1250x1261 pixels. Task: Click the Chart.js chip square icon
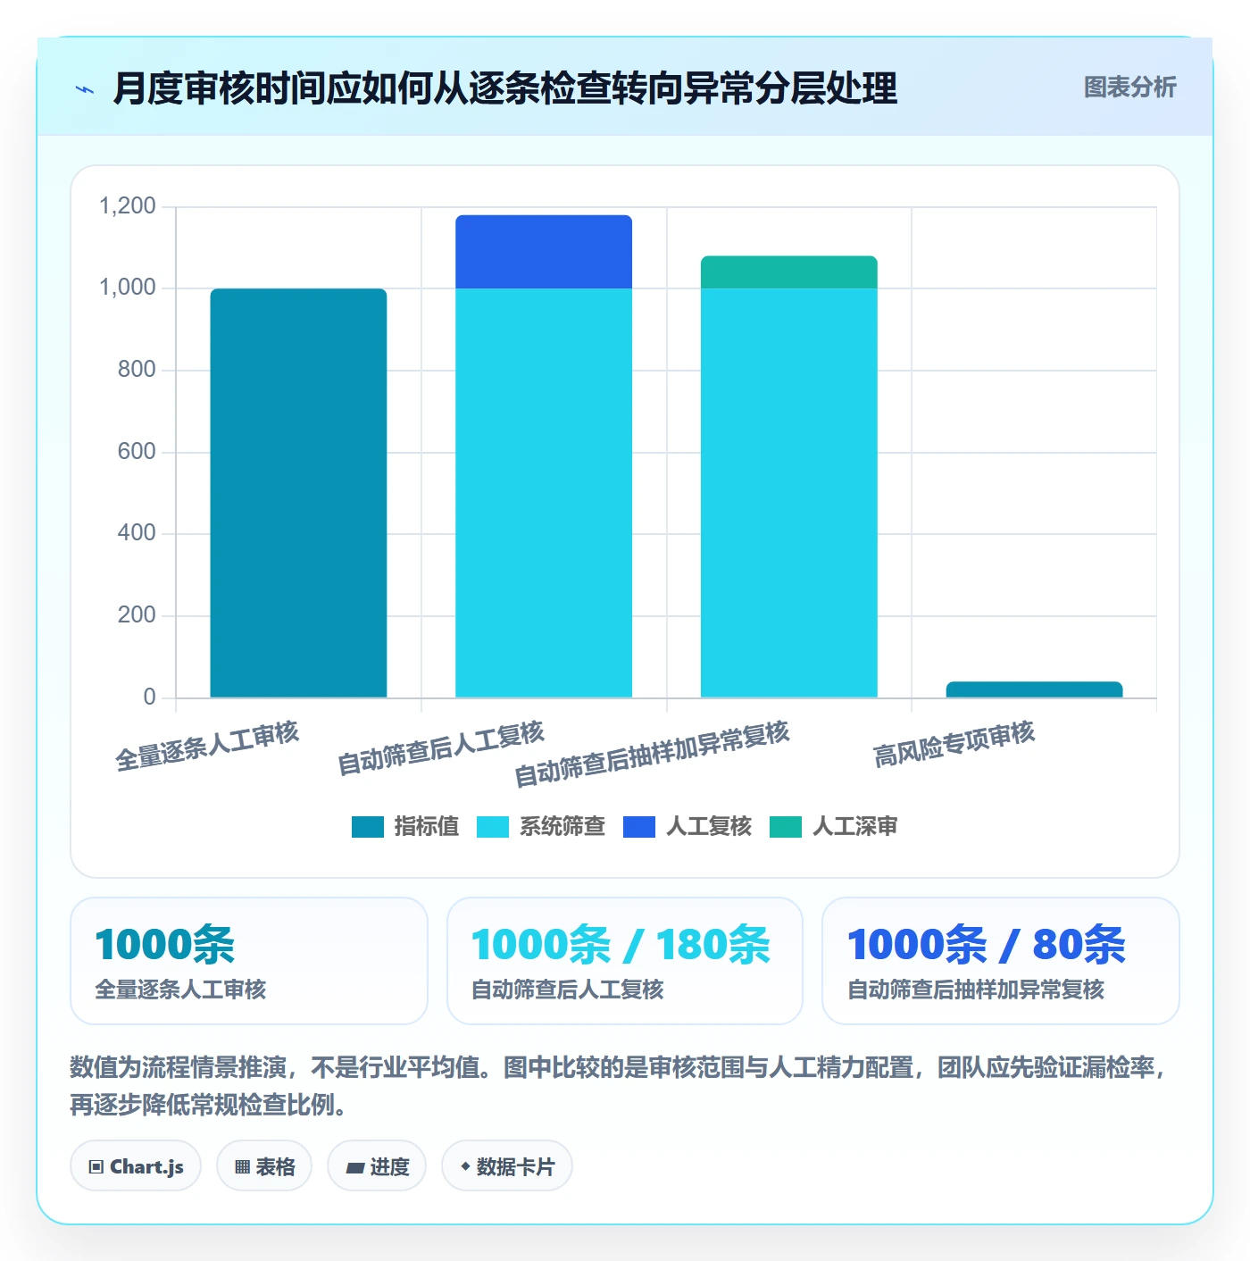(x=96, y=1167)
